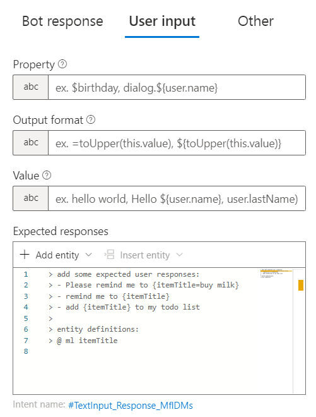Switch to the Bot response tab
Viewport: 316px width, 417px height.
click(x=62, y=21)
